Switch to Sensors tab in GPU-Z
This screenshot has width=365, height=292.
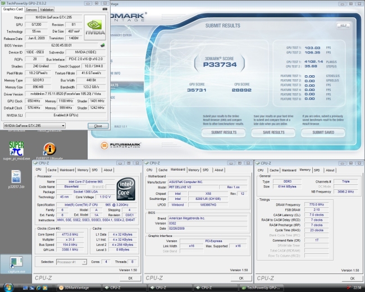[31, 10]
